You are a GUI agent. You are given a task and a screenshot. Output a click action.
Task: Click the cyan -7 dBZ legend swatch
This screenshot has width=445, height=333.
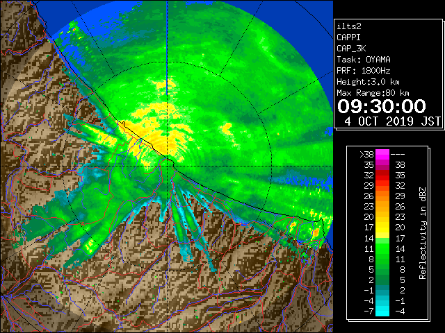click(x=382, y=311)
